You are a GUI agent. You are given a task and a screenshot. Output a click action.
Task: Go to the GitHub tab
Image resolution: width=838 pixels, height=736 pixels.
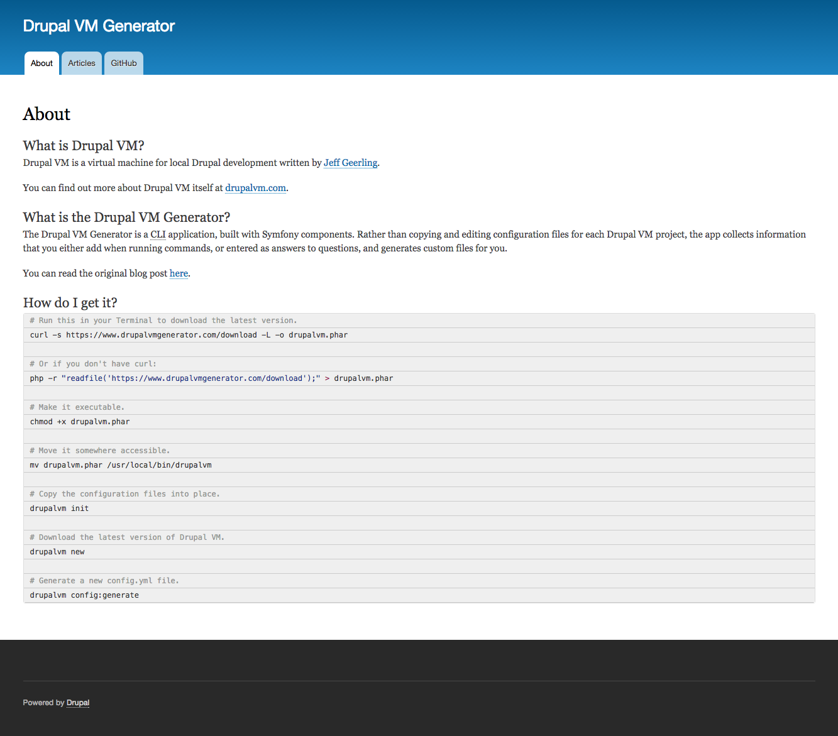(124, 63)
